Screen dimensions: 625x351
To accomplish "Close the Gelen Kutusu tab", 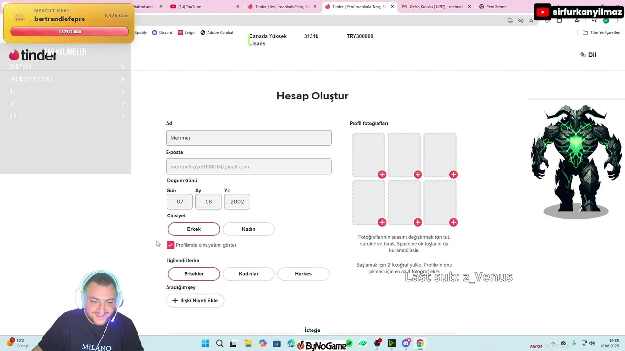I will coord(469,7).
